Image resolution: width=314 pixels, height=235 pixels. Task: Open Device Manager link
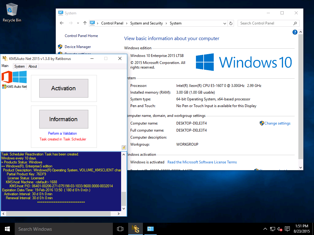click(78, 47)
